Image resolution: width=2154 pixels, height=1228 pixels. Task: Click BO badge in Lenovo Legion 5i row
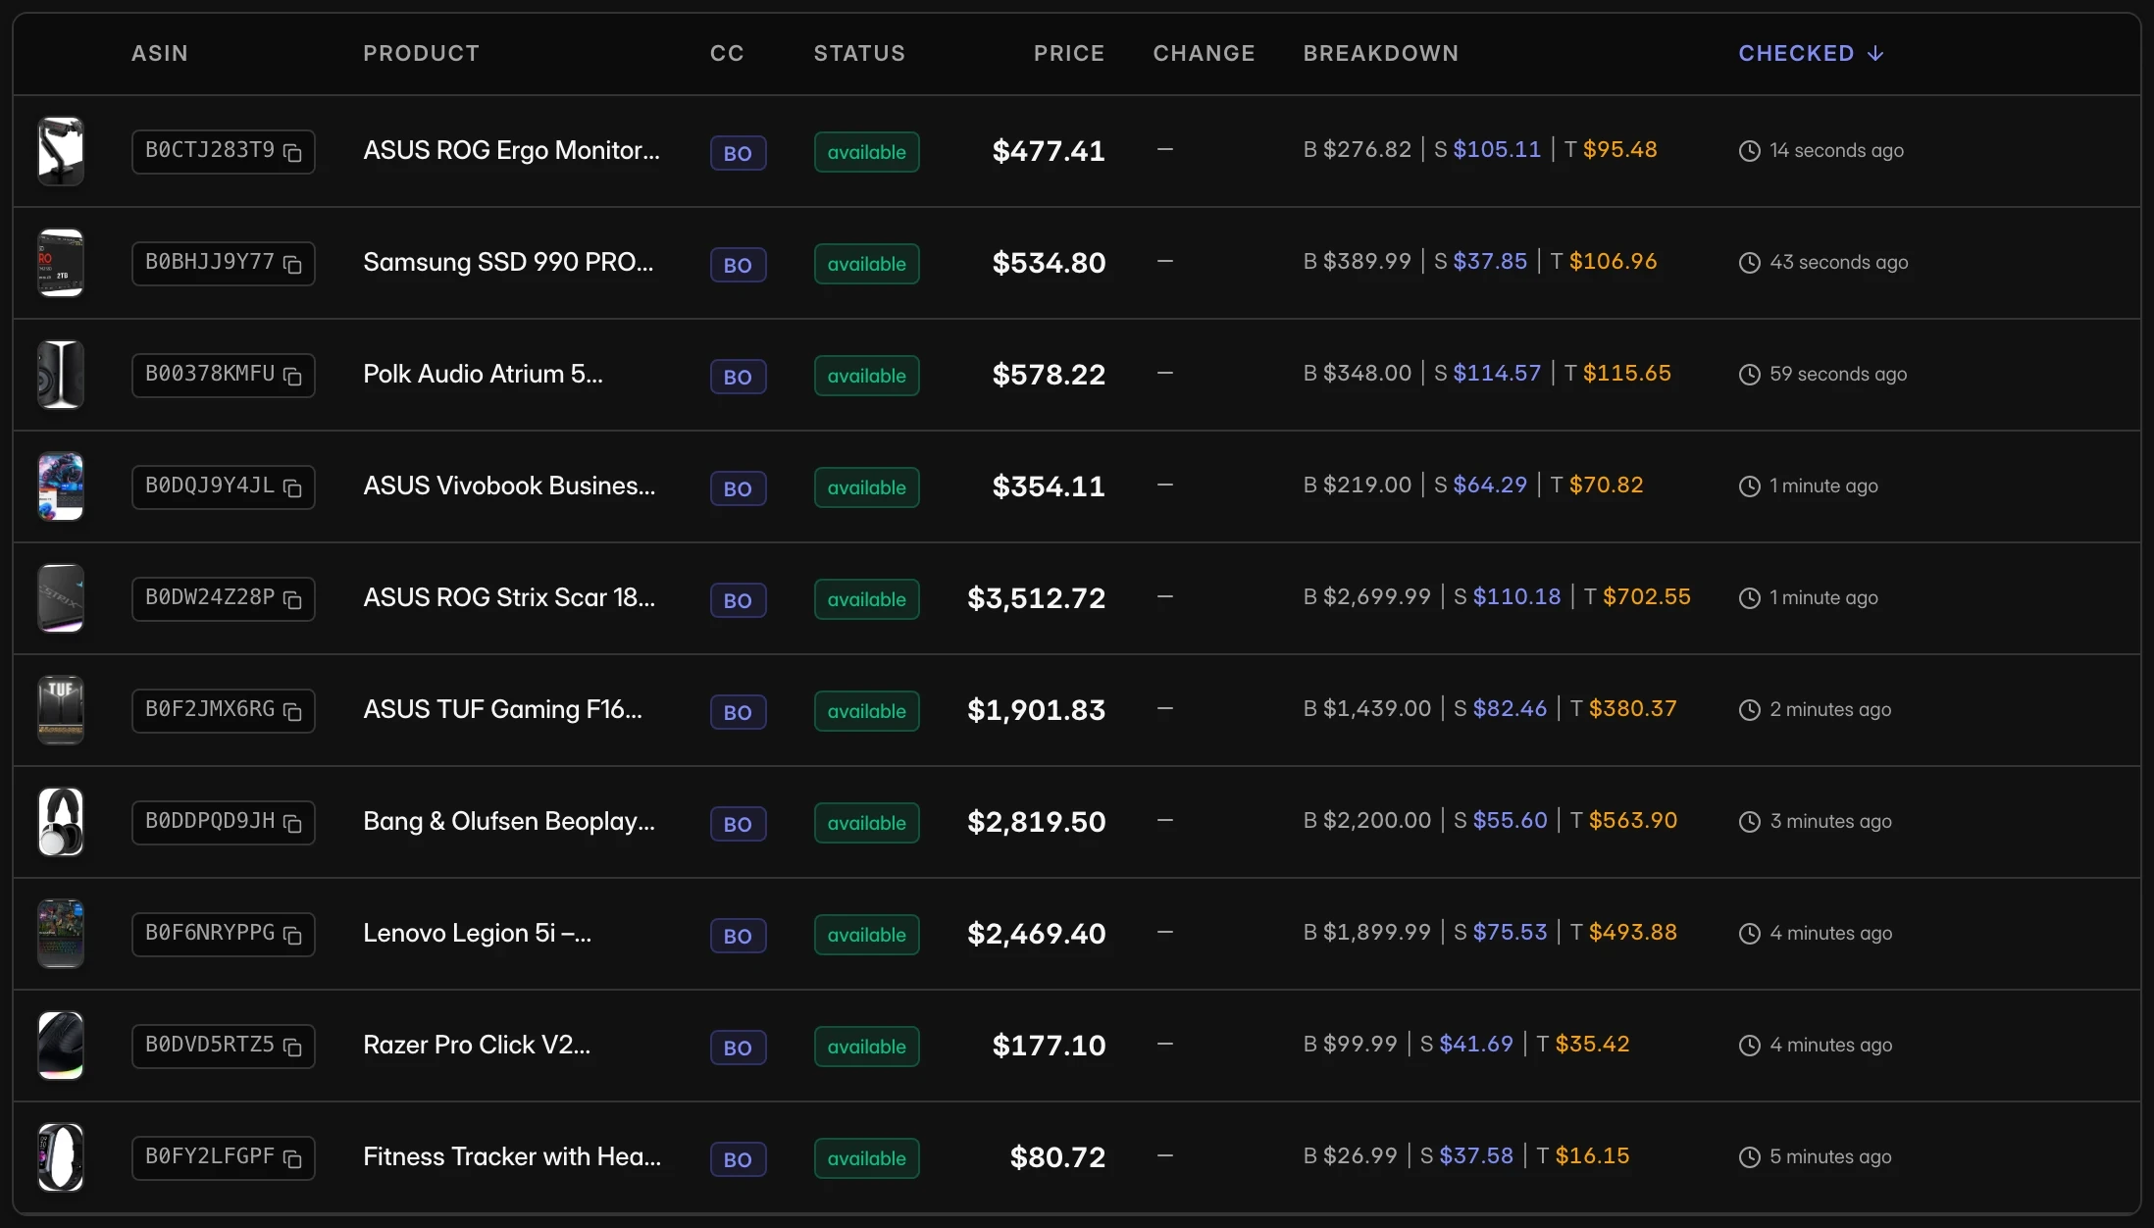[x=738, y=936]
